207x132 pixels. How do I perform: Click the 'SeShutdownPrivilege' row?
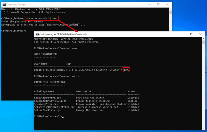pyautogui.click(x=87, y=98)
